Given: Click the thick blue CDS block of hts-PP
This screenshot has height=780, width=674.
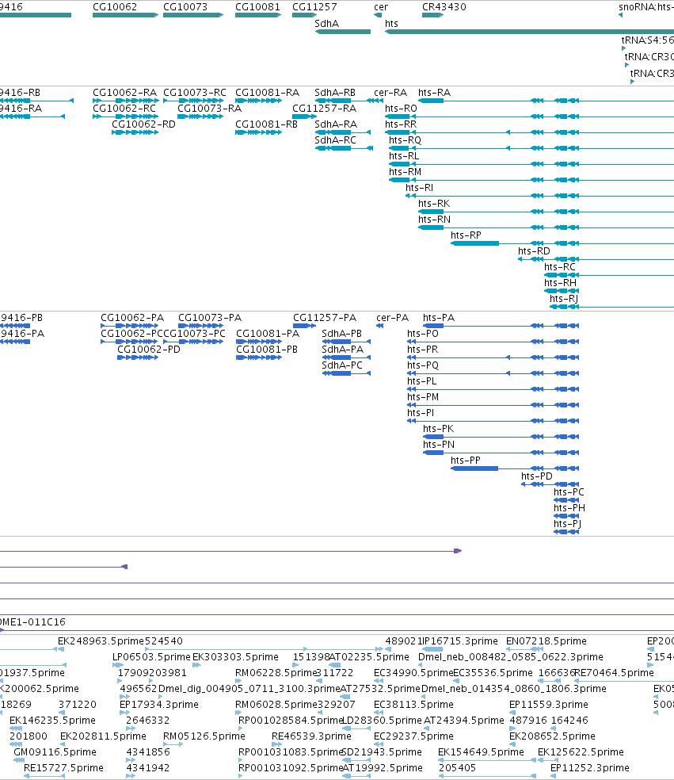Looking at the screenshot, I should point(474,468).
